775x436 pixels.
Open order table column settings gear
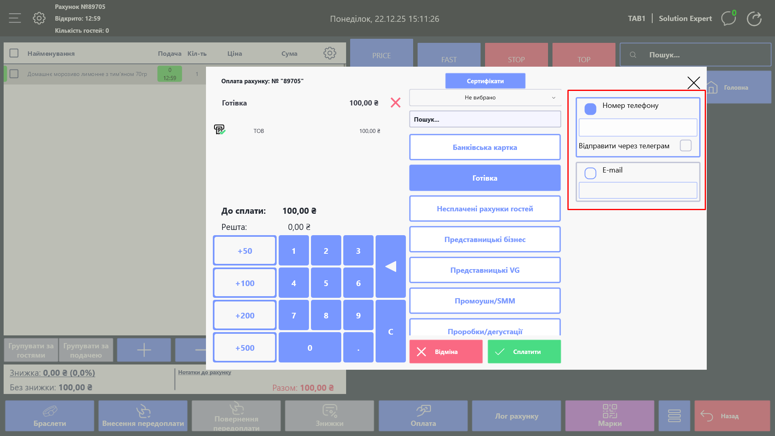click(330, 53)
